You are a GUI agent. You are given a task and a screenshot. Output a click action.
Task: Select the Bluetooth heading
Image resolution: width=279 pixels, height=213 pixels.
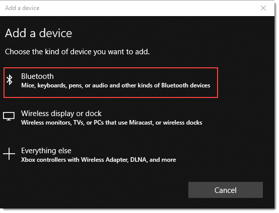37,76
